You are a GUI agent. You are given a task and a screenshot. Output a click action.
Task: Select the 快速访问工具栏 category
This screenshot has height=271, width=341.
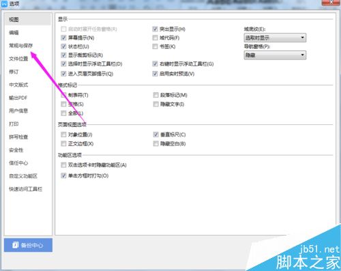25,189
